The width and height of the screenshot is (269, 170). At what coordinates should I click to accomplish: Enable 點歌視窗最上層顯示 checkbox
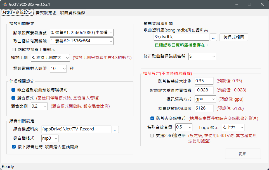click(x=14, y=50)
